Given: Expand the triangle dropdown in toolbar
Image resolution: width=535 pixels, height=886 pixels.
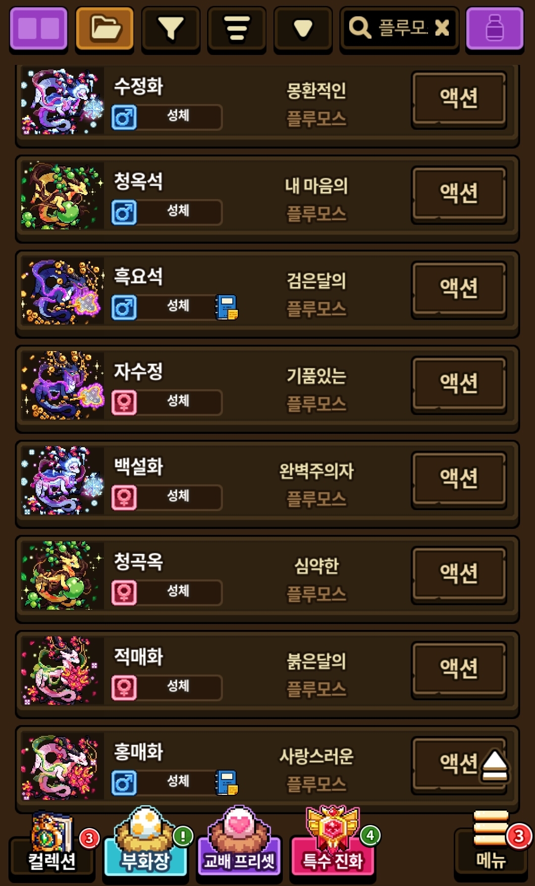Looking at the screenshot, I should point(303,28).
